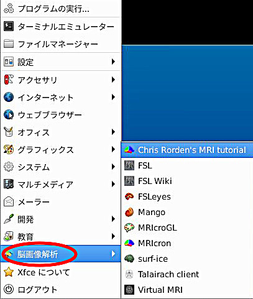The image size is (253, 299).
Task: Open MRIcron via colorful brain icon
Action: click(x=129, y=243)
